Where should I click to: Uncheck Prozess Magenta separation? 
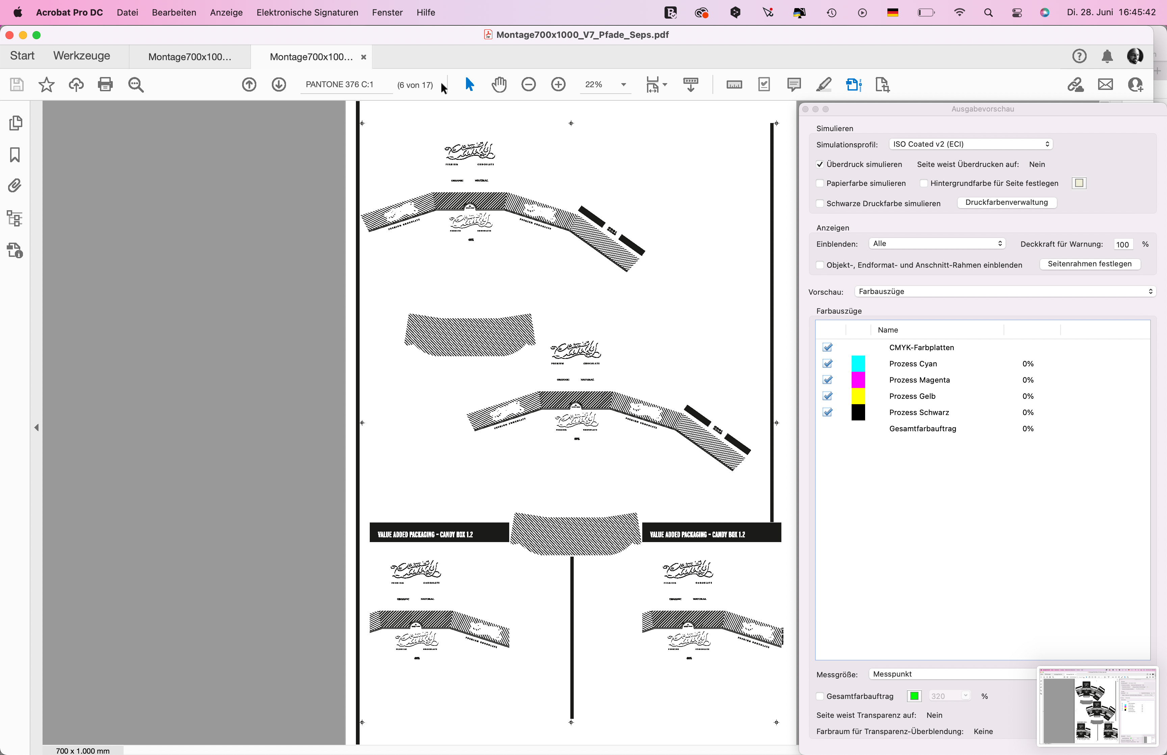point(828,380)
